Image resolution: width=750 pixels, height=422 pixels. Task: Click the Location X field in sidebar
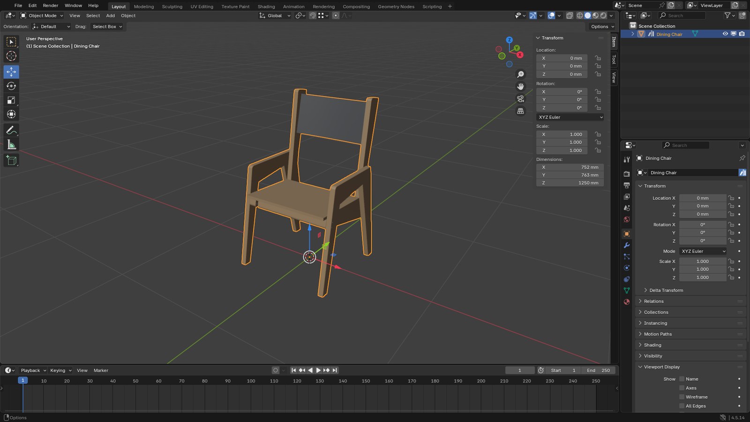tap(562, 58)
